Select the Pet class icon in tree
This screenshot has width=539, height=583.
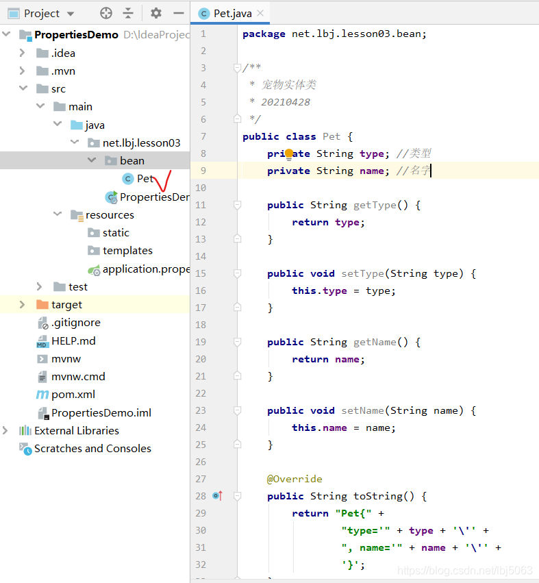[x=128, y=179]
